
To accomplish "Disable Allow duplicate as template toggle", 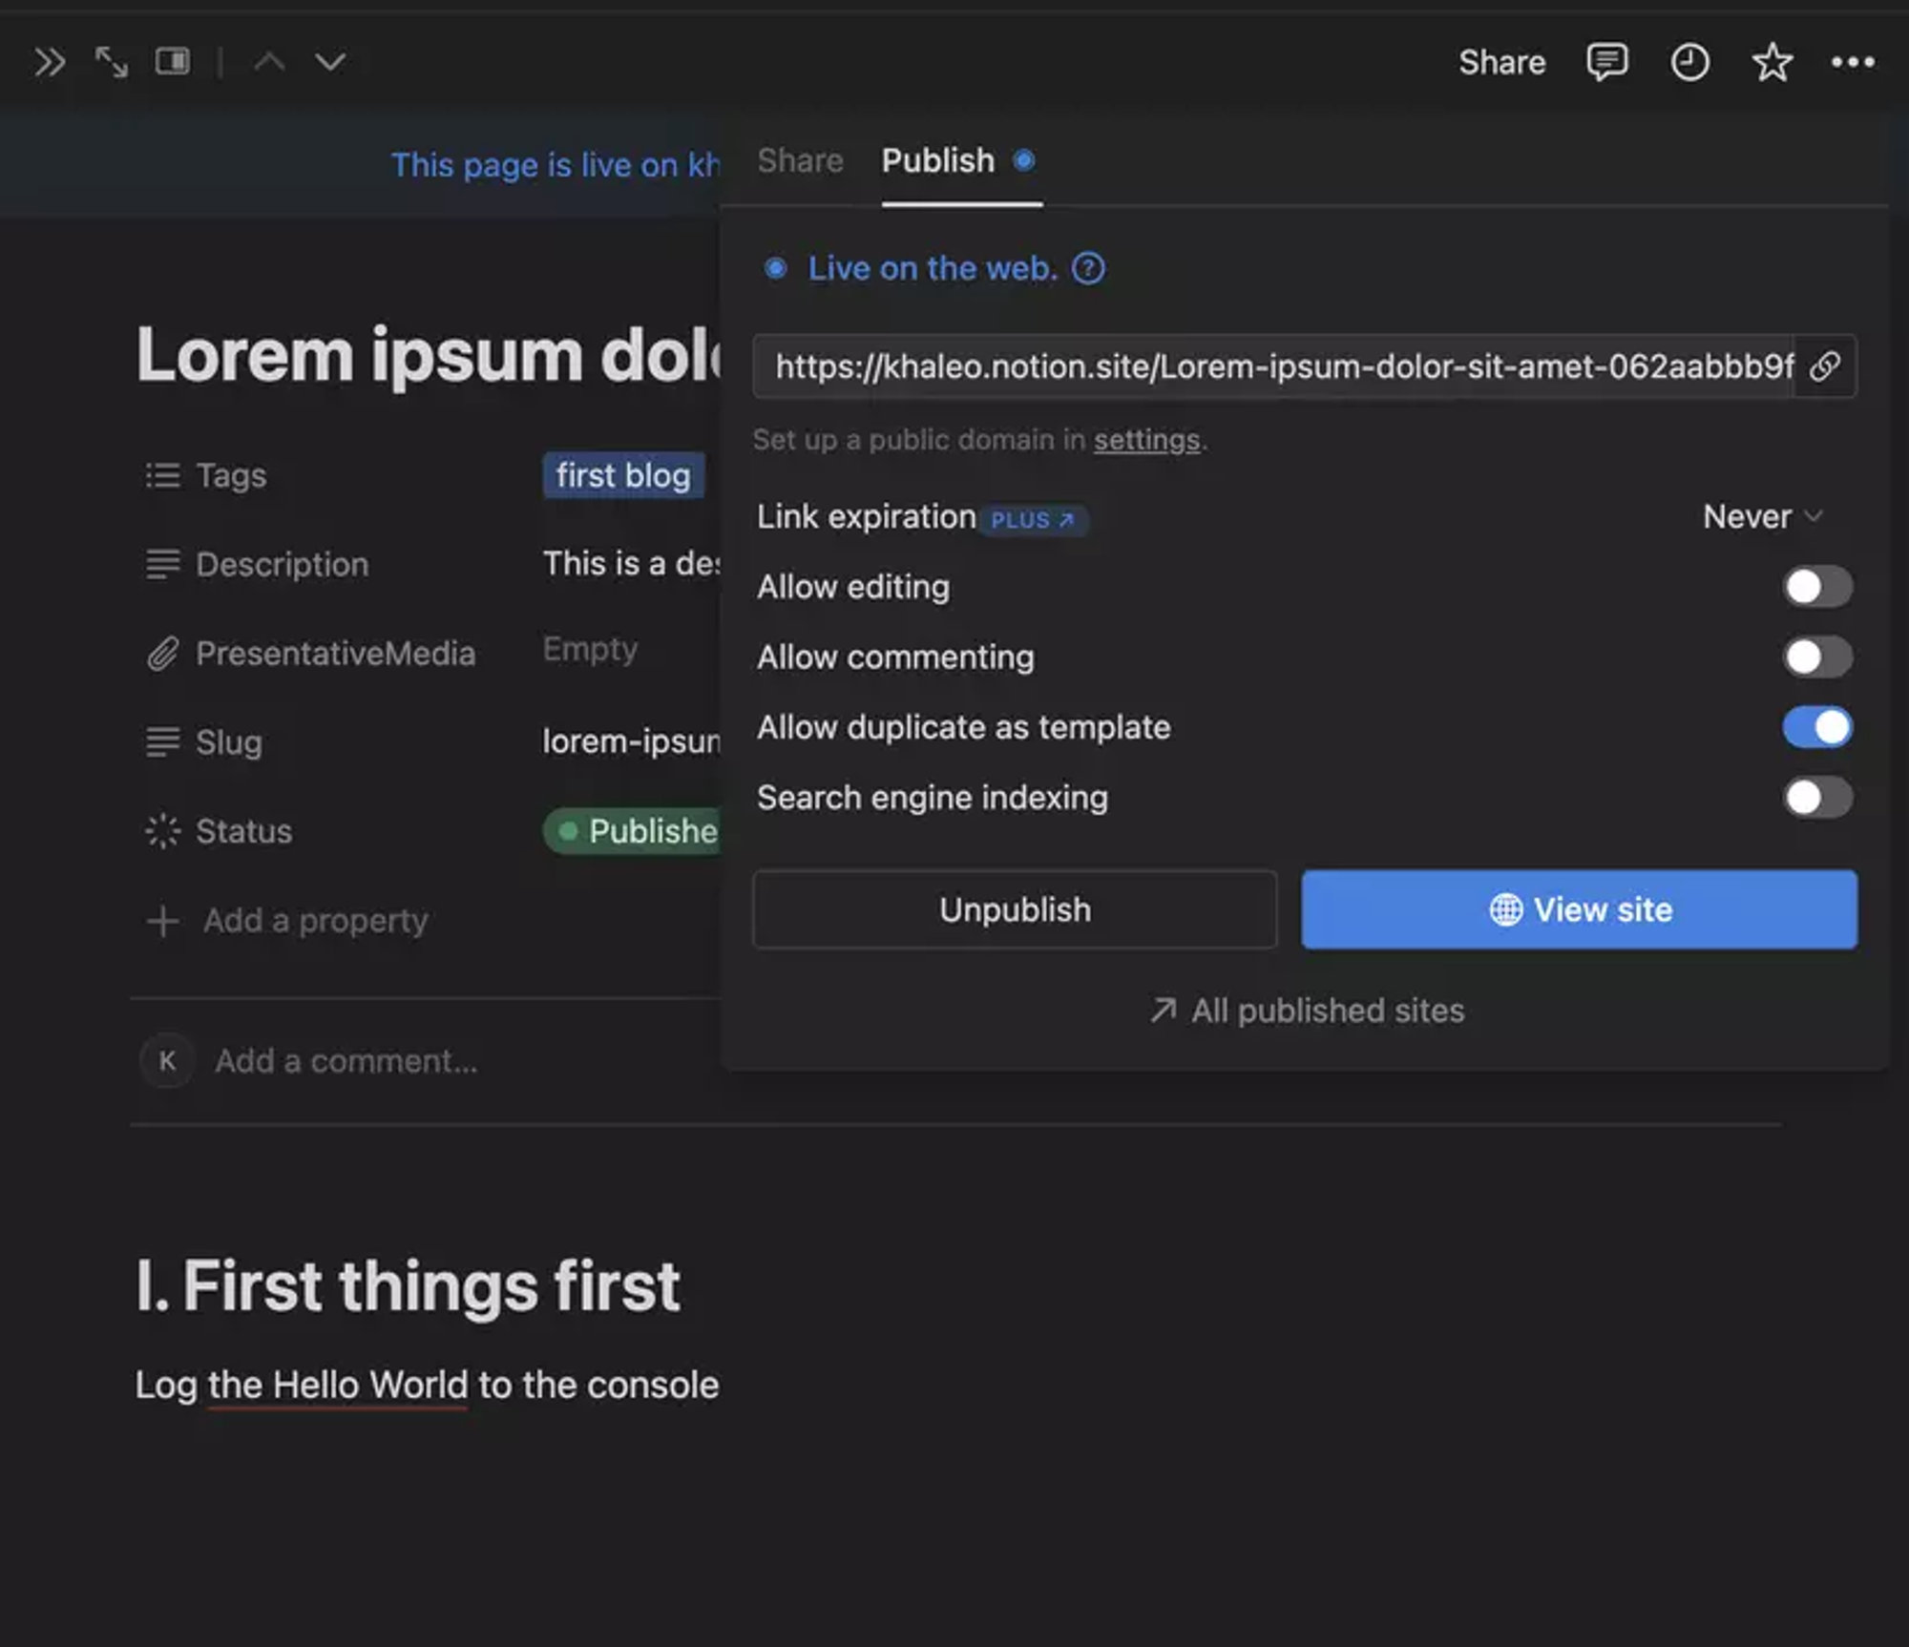I will click(1817, 727).
